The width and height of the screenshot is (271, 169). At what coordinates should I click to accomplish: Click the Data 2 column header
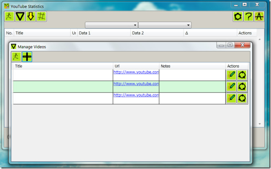point(157,33)
